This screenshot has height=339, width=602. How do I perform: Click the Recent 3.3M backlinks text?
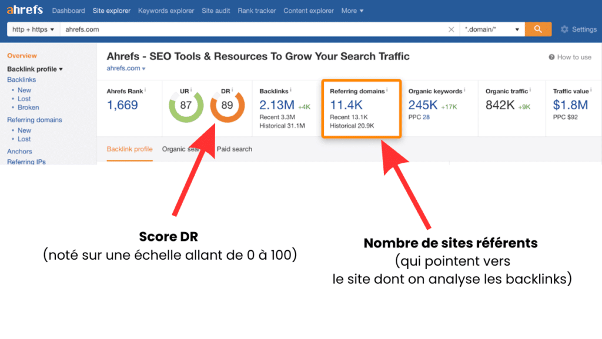[277, 117]
